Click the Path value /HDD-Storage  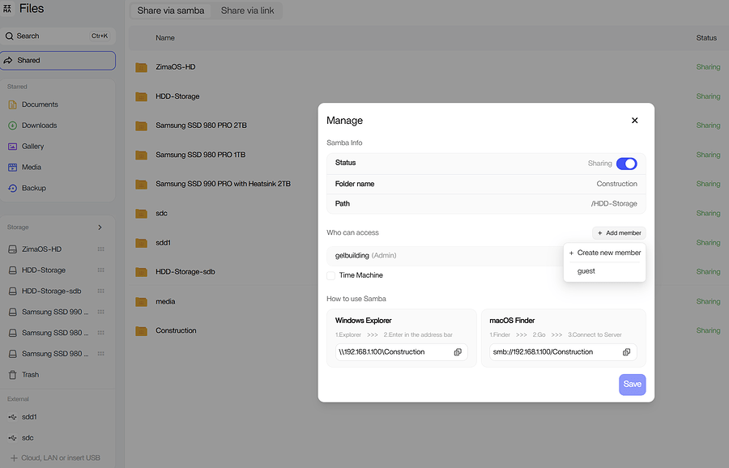[614, 203]
